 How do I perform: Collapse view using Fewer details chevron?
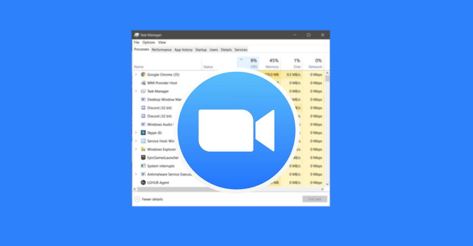point(137,199)
